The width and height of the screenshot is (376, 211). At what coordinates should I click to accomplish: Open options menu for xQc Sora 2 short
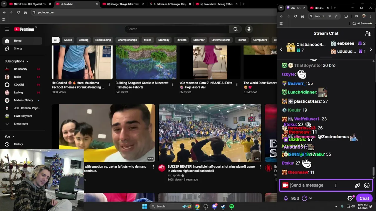(237, 84)
